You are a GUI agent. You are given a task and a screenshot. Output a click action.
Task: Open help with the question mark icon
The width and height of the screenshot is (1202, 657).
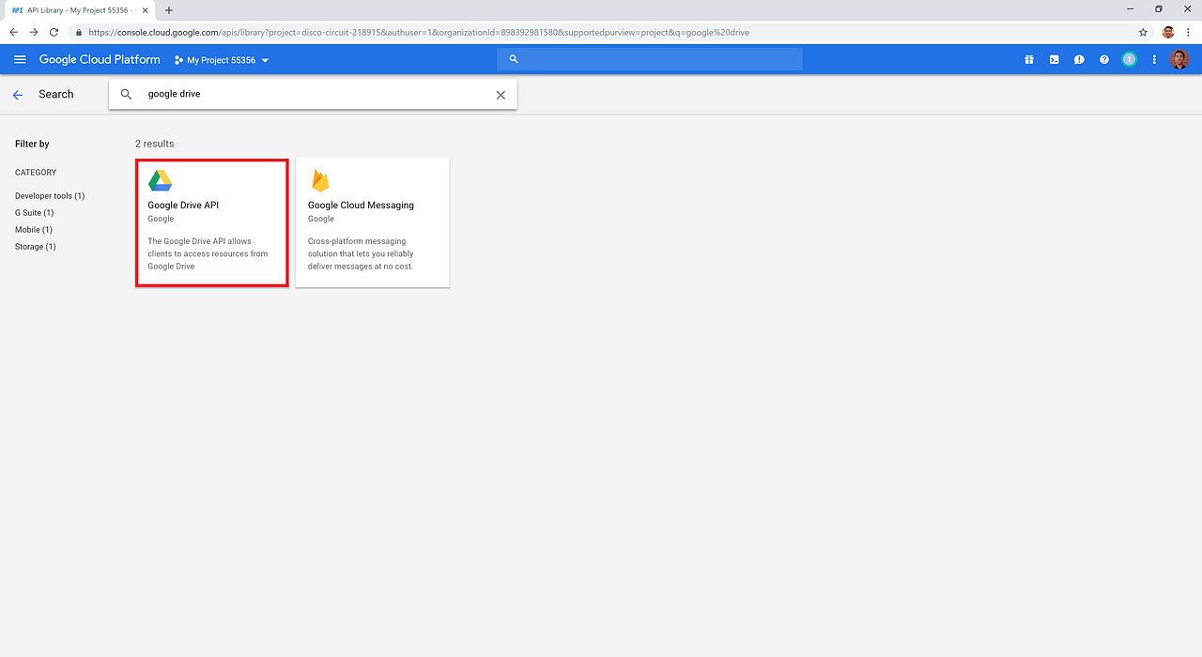[1103, 59]
